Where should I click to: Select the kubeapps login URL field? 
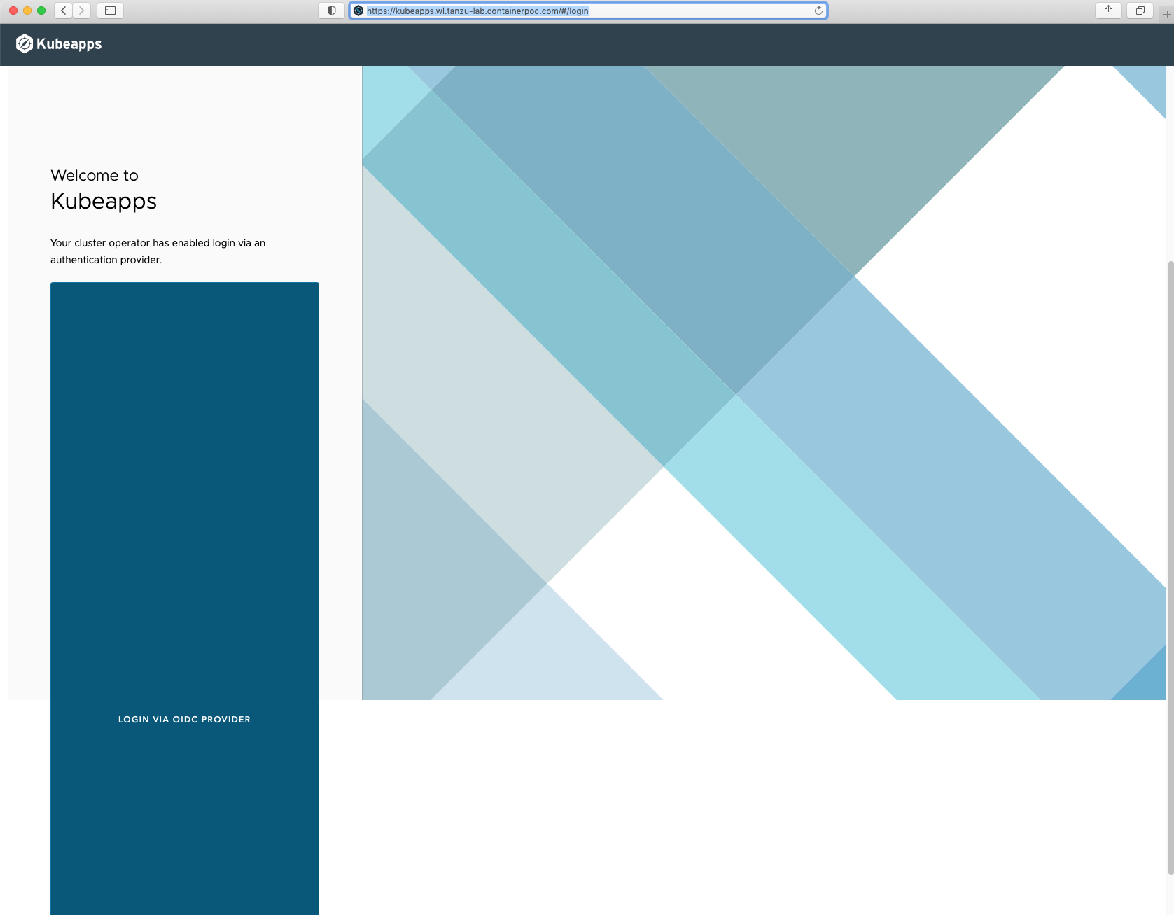(588, 11)
